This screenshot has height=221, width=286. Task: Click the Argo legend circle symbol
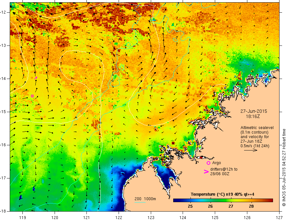coord(208,163)
